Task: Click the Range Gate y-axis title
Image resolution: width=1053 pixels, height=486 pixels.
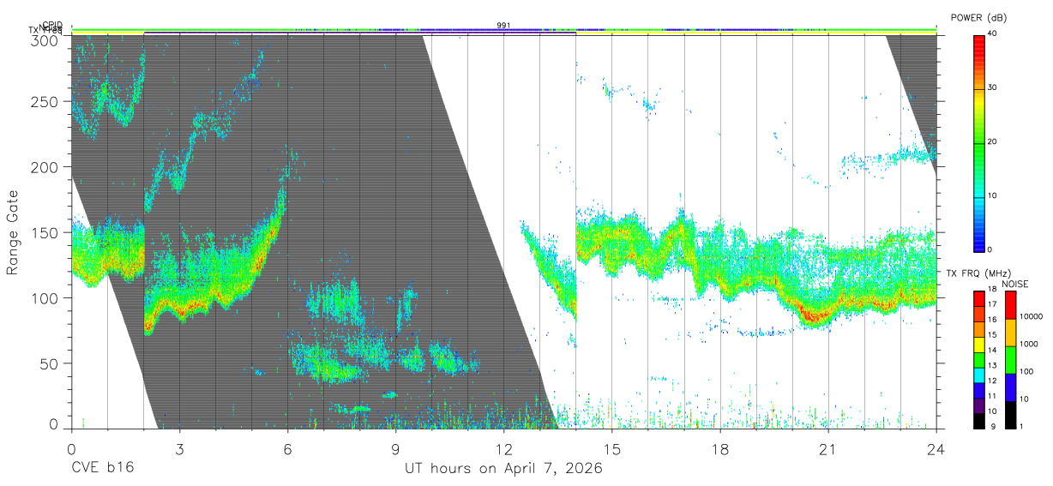Action: click(13, 232)
